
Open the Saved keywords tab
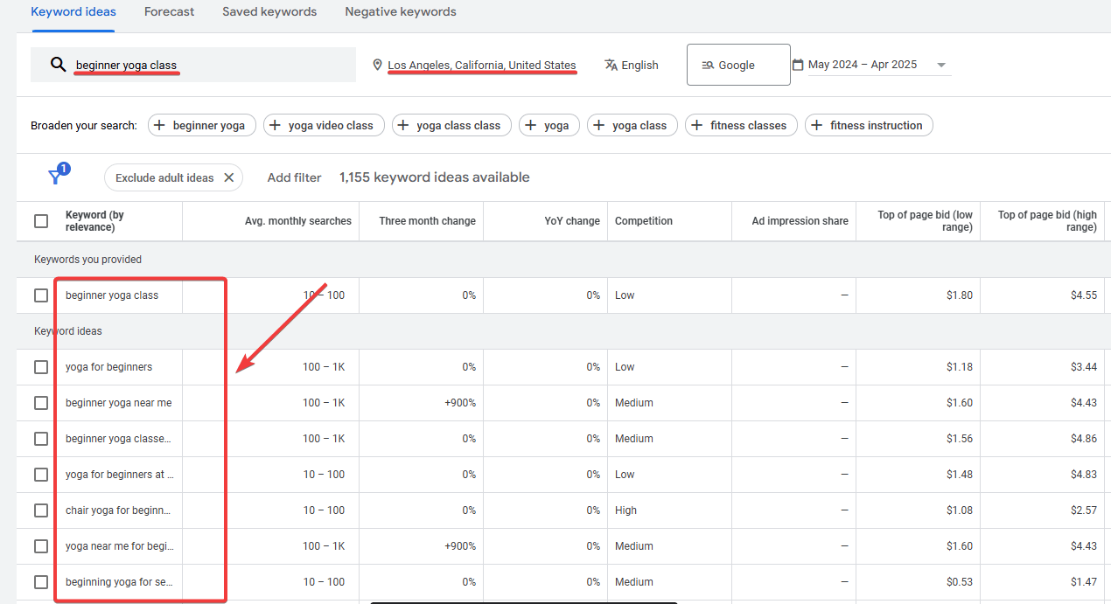[269, 11]
